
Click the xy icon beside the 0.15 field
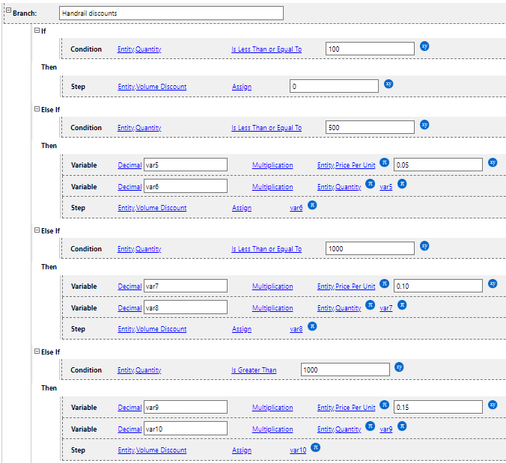coord(493,405)
